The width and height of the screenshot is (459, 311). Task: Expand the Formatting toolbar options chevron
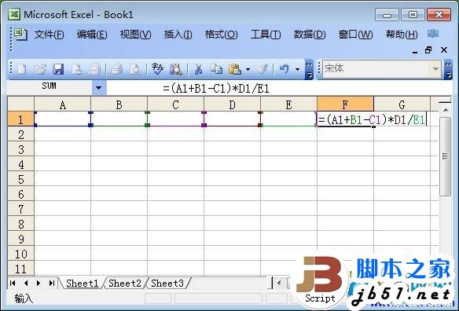pos(448,70)
